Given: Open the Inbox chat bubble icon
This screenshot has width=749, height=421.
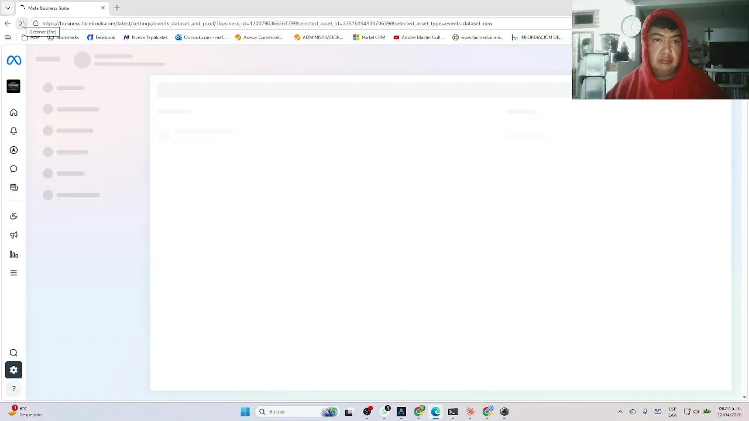Looking at the screenshot, I should point(13,169).
